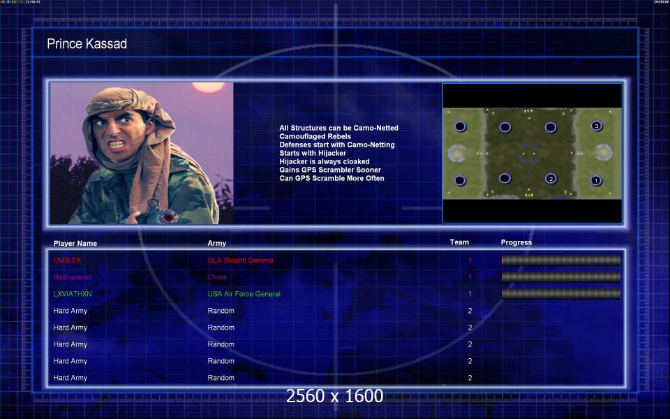Click start position marker 3 on minimap
This screenshot has height=419, width=670.
pos(597,126)
